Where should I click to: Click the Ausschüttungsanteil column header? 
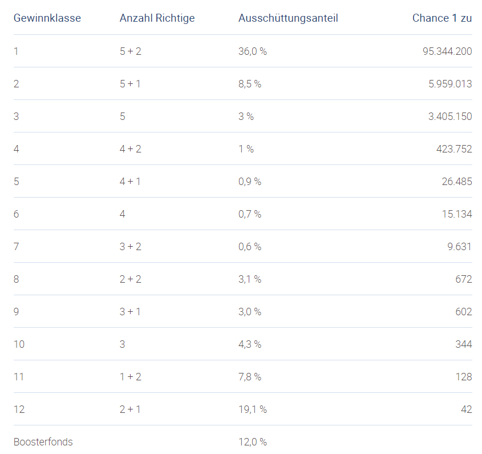pyautogui.click(x=288, y=18)
